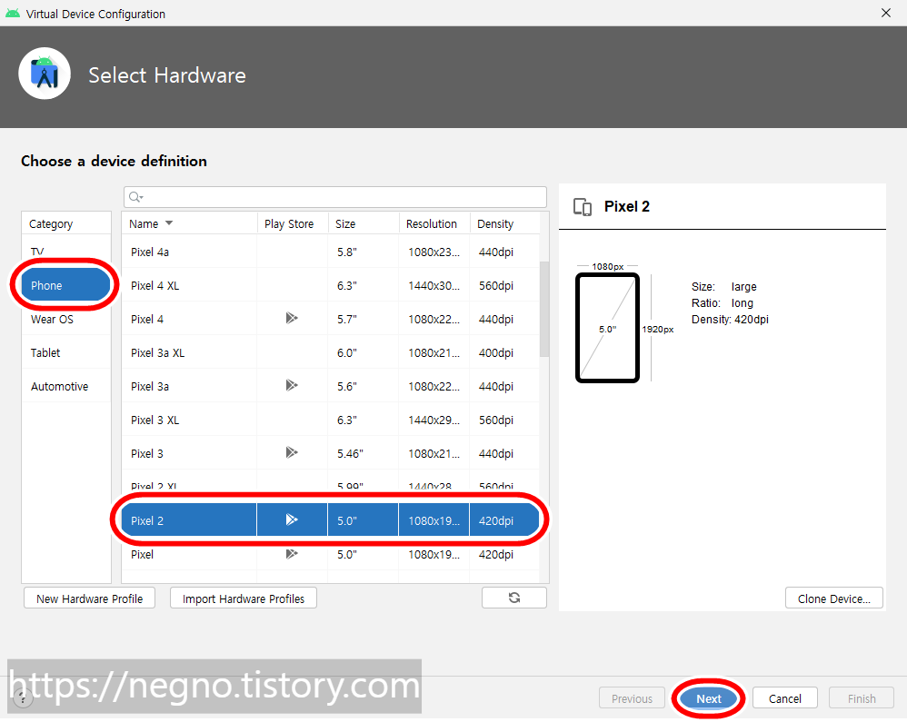The height and width of the screenshot is (722, 907).
Task: Click the Play Store icon for Pixel 2
Action: coord(292,519)
